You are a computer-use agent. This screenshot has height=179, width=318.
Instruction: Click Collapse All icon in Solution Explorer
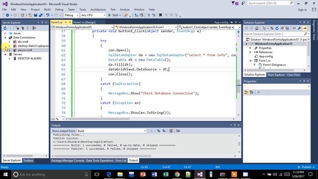point(282,28)
